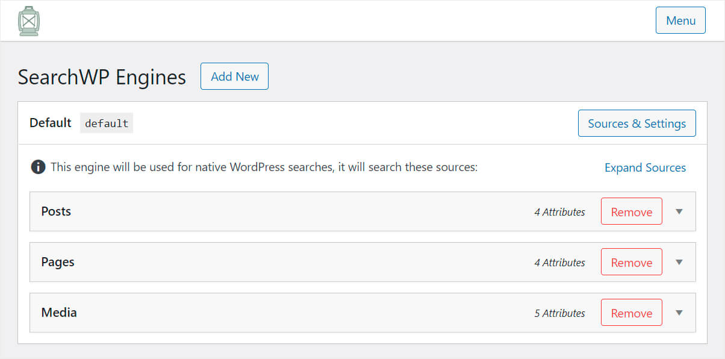
Task: Remove the Pages source
Action: click(x=631, y=263)
